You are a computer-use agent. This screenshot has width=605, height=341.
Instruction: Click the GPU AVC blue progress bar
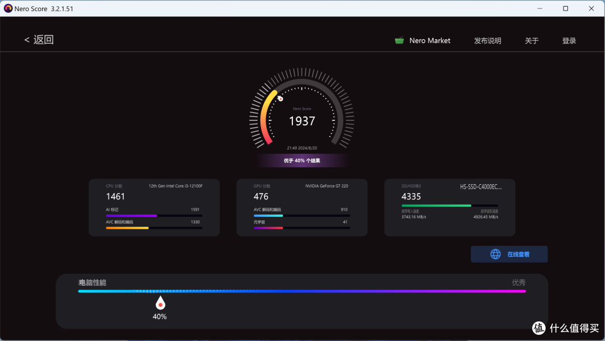point(302,216)
